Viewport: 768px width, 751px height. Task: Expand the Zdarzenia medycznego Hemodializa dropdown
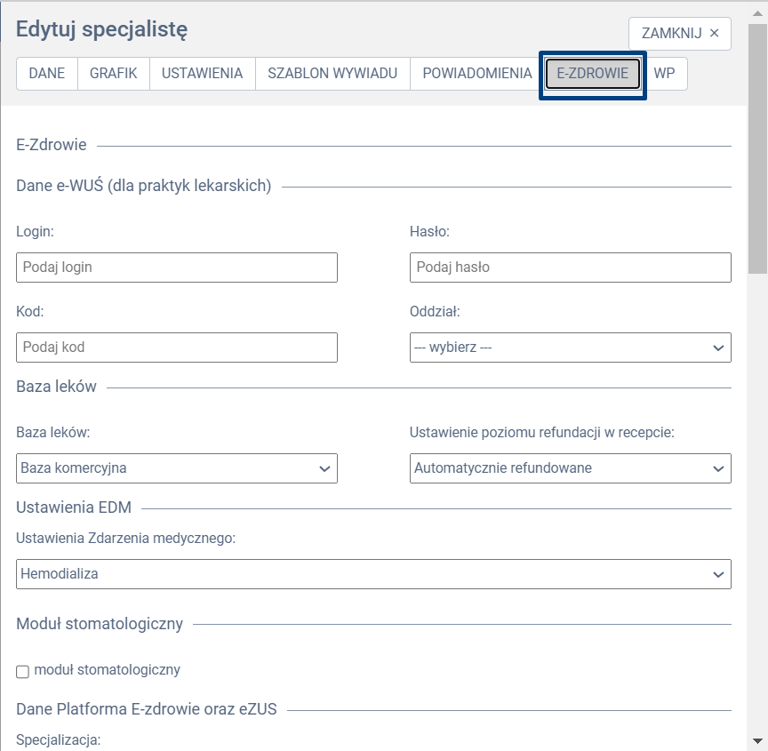[373, 574]
